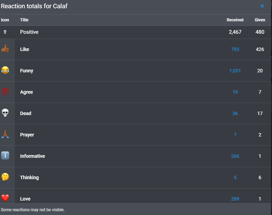The height and width of the screenshot is (215, 272).
Task: Close the Reaction totals dialog
Action: click(262, 6)
